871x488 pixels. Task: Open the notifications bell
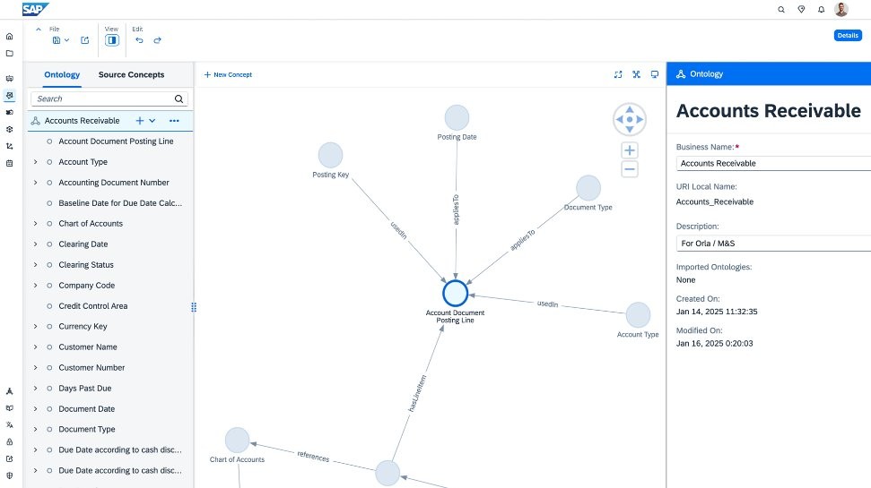[821, 9]
